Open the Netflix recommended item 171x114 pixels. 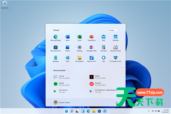[97, 77]
